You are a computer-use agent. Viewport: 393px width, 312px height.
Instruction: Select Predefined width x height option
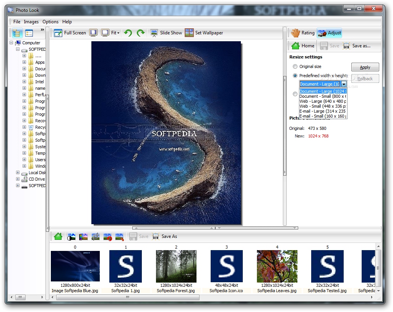point(295,76)
